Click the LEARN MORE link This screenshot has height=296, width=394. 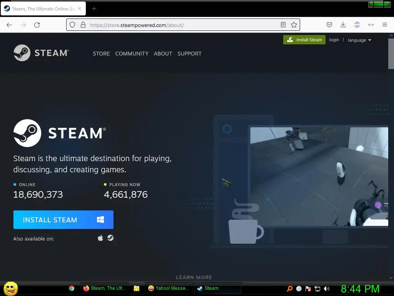click(194, 277)
